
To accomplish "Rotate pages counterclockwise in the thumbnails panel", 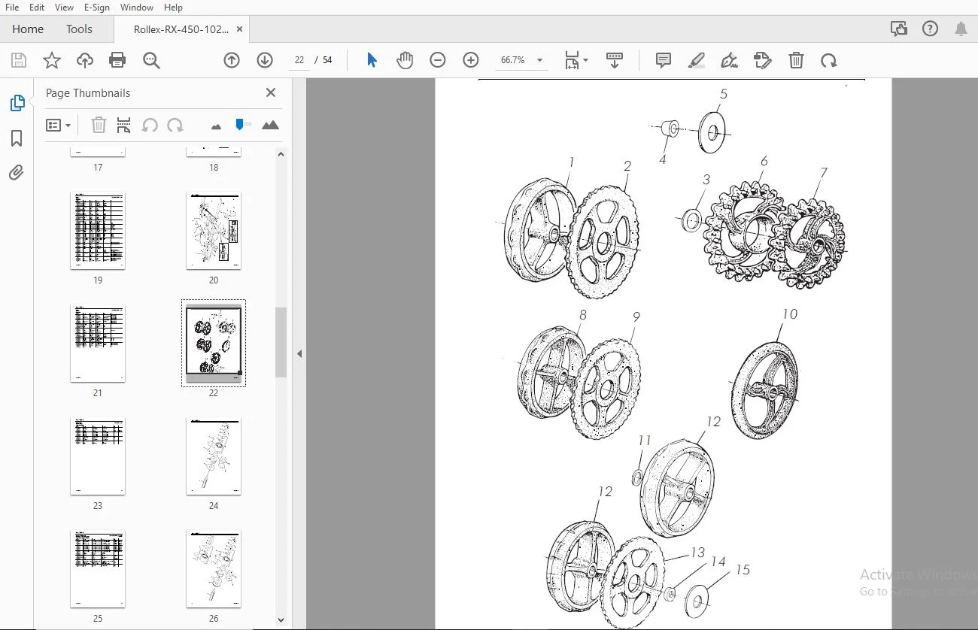I will click(x=150, y=126).
